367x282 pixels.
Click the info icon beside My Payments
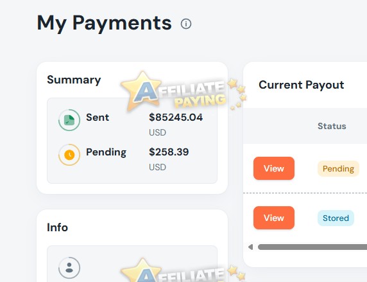186,24
